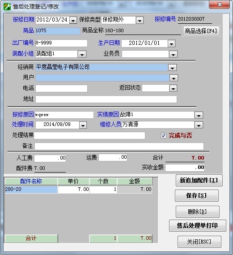The width and height of the screenshot is (233, 255).
Task: Open the 报修日期 date dropdown
Action: (x=73, y=20)
